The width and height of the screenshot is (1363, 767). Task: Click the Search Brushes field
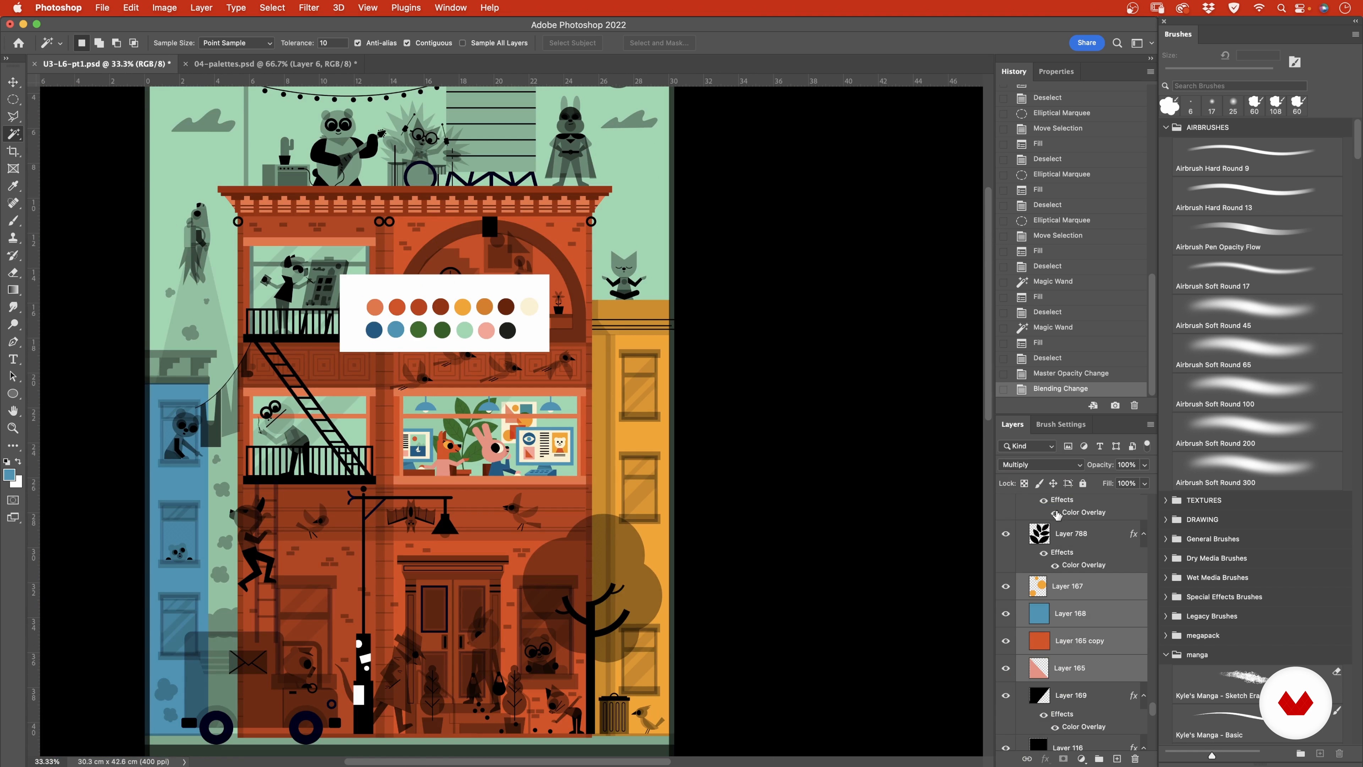tap(1239, 86)
